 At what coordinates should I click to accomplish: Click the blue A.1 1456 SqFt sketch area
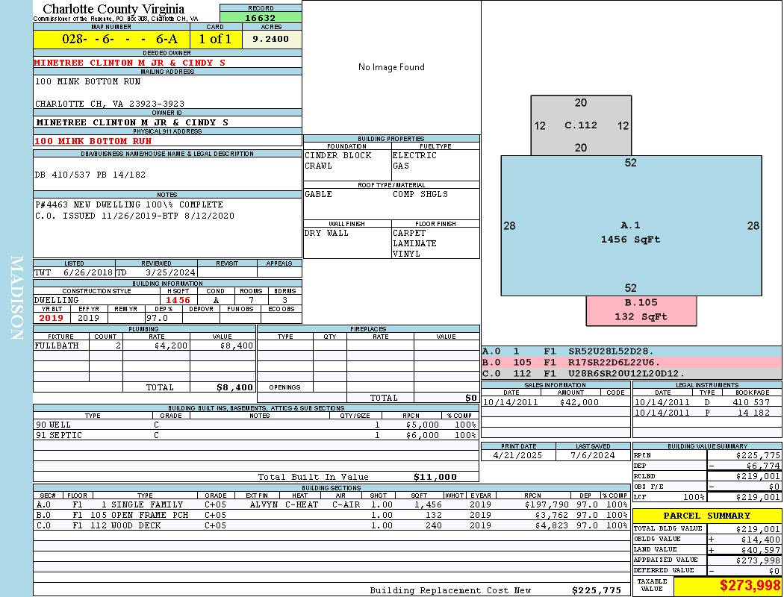click(630, 232)
